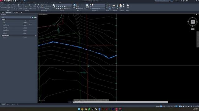
Task: Add a new layout with plus button
Action: [17, 104]
